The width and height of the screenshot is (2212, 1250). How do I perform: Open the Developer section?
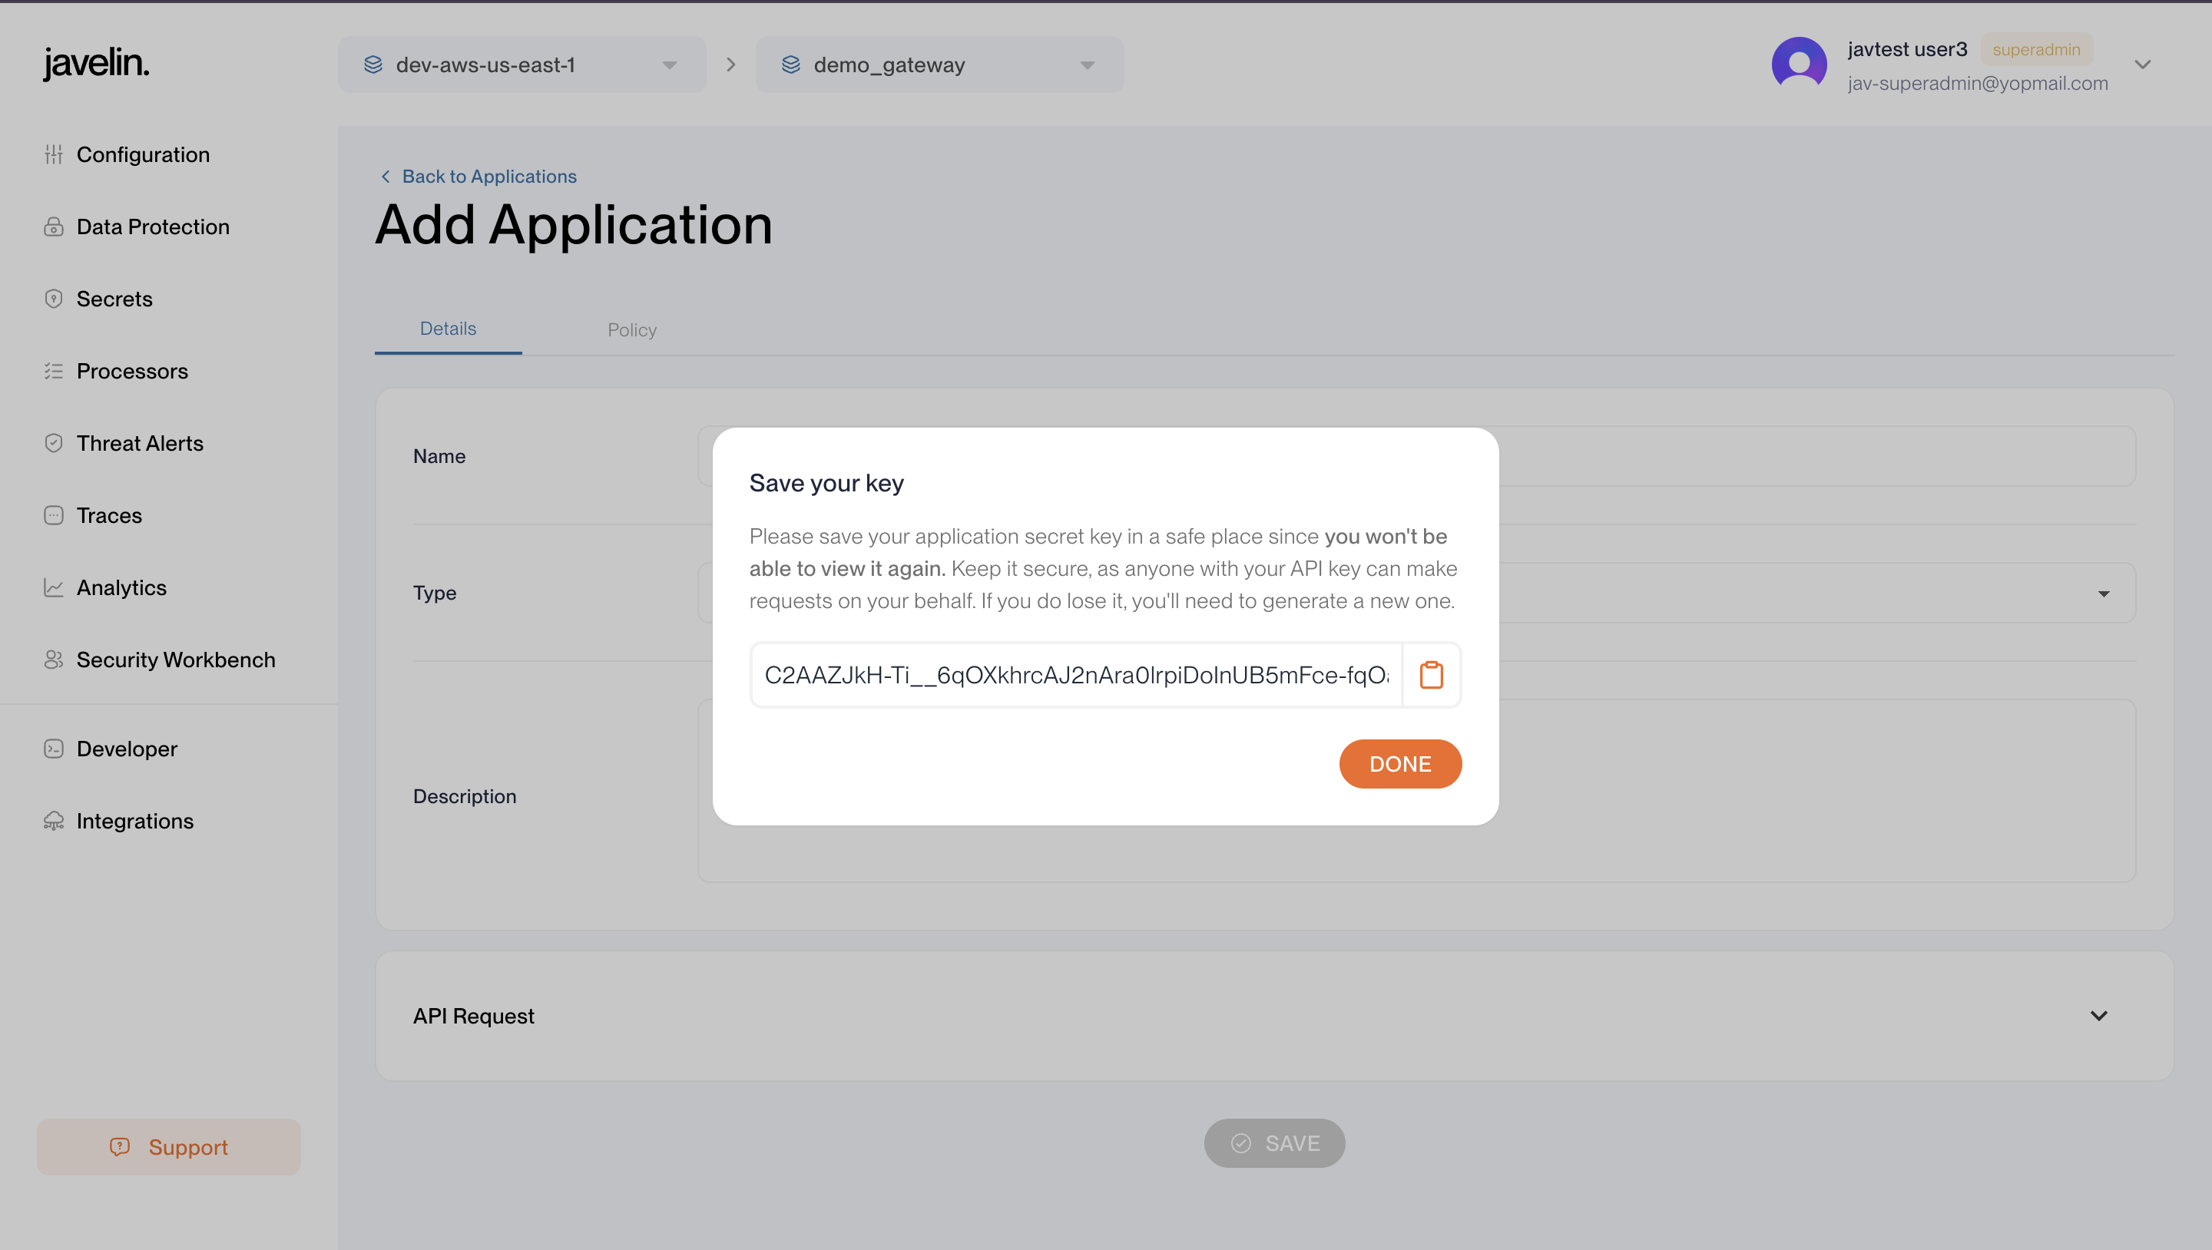(126, 749)
